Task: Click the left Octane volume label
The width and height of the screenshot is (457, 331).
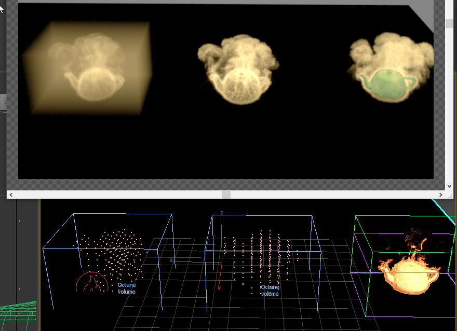Action: point(127,288)
